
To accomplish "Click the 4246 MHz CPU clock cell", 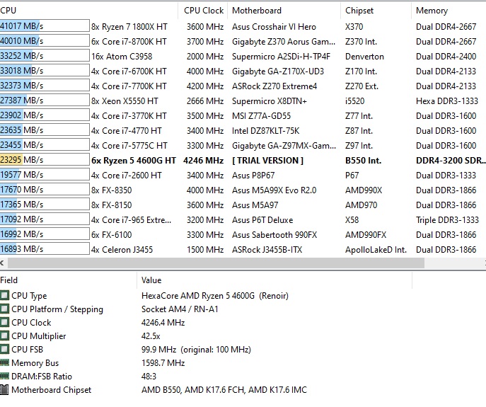I will click(203, 161).
